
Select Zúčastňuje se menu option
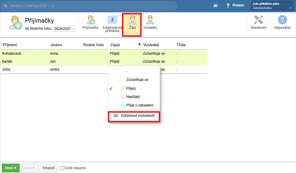click(137, 80)
